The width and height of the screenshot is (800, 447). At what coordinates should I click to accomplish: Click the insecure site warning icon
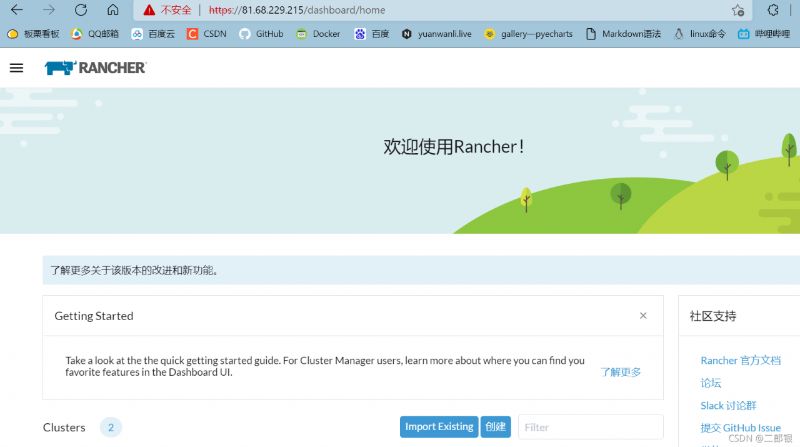tap(149, 10)
